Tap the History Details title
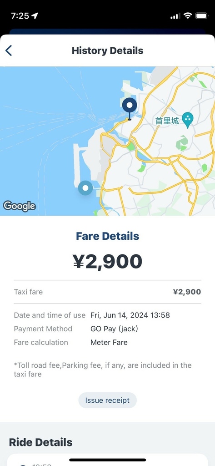Image resolution: width=215 pixels, height=466 pixels. 107,51
